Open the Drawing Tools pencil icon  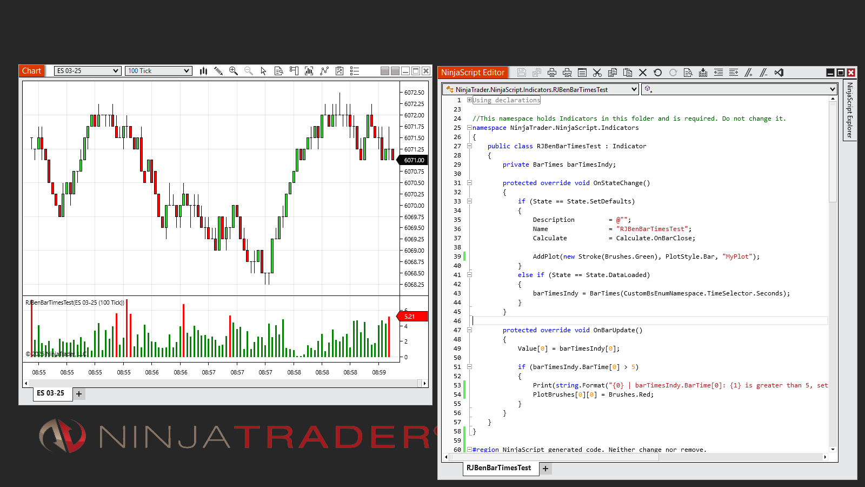[x=218, y=71]
